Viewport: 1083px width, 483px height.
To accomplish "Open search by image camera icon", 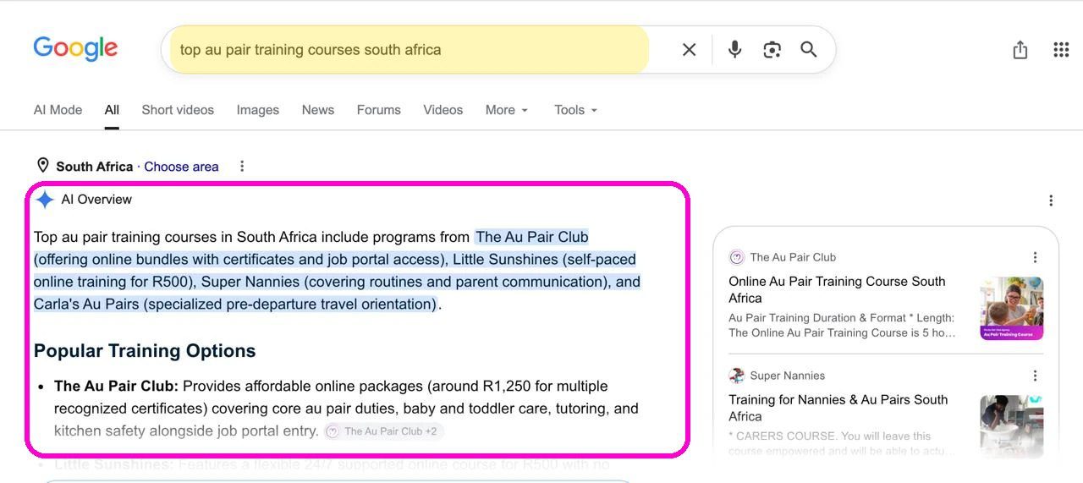I will pyautogui.click(x=772, y=50).
